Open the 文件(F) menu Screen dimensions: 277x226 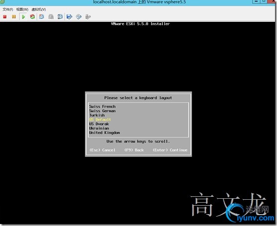(x=8, y=9)
